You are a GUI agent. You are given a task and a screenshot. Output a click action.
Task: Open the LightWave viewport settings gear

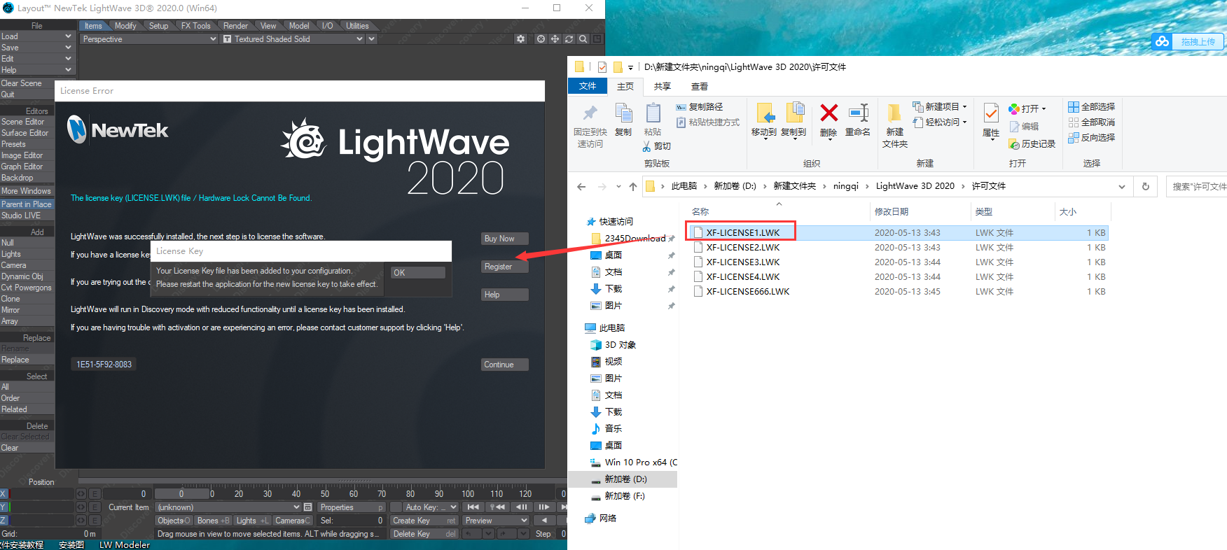[520, 39]
